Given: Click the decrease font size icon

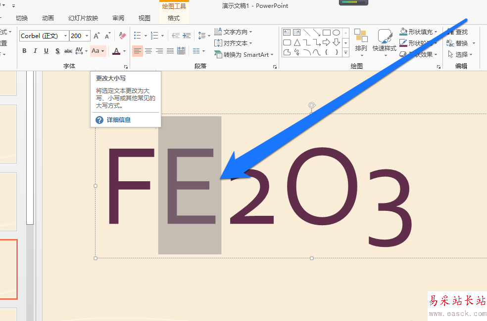Looking at the screenshot, I should (108, 36).
